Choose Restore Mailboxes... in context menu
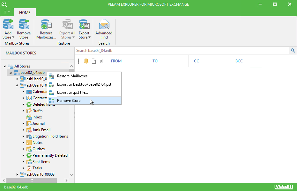 (x=84, y=76)
